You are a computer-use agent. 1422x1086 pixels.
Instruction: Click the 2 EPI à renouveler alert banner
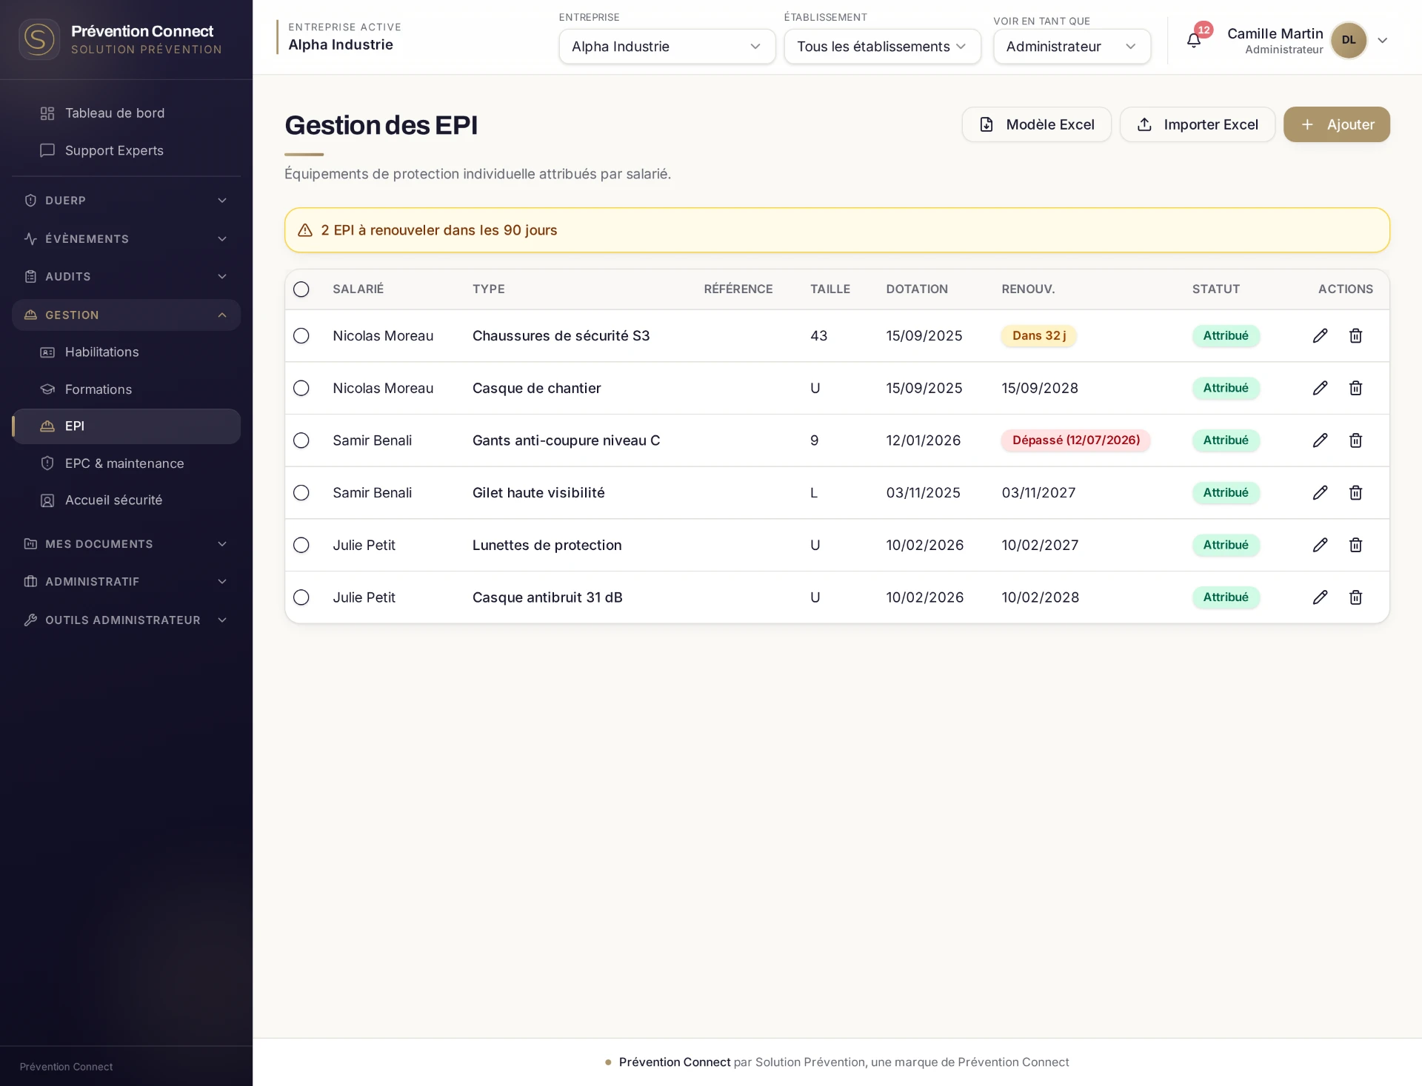pyautogui.click(x=837, y=230)
